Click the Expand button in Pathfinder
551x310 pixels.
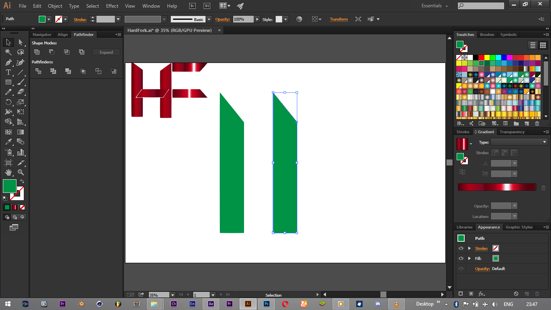(x=106, y=52)
